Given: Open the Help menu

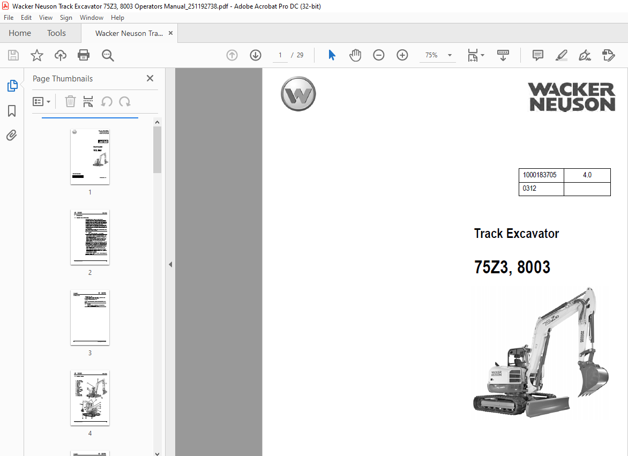Looking at the screenshot, I should tap(117, 18).
